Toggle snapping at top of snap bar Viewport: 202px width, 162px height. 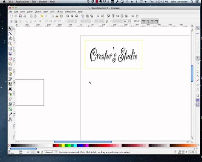coord(198,28)
